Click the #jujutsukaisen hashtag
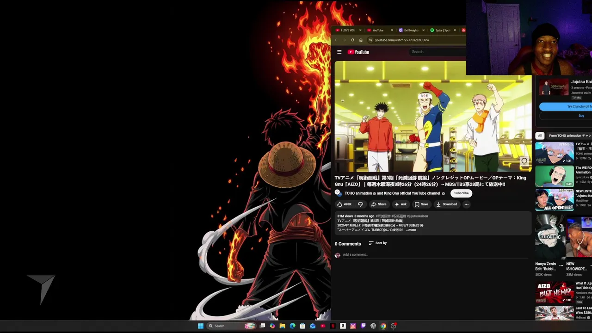592x333 pixels. point(417,216)
